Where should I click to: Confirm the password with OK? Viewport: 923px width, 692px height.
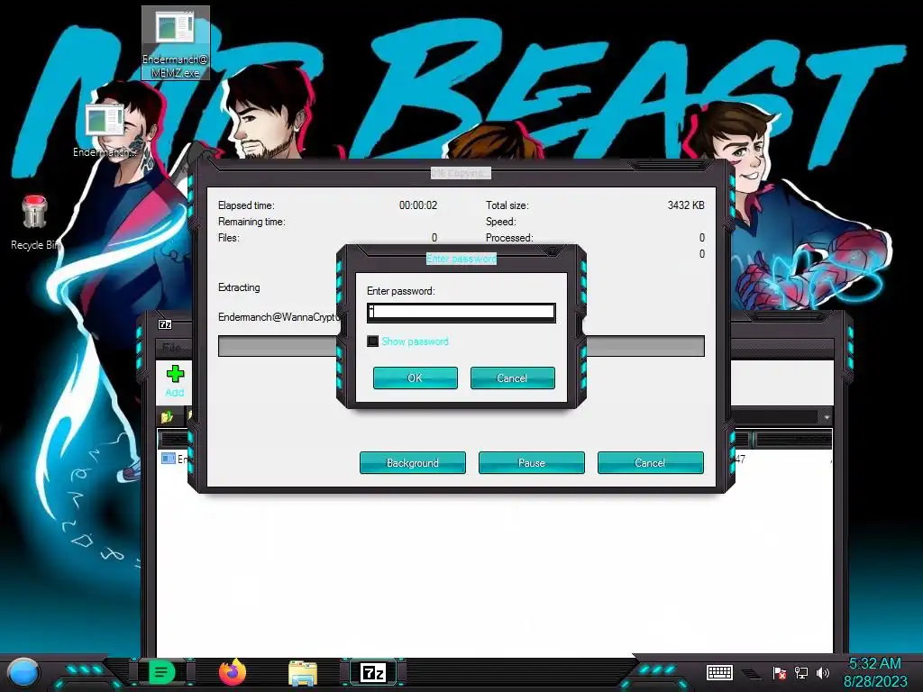pyautogui.click(x=415, y=378)
